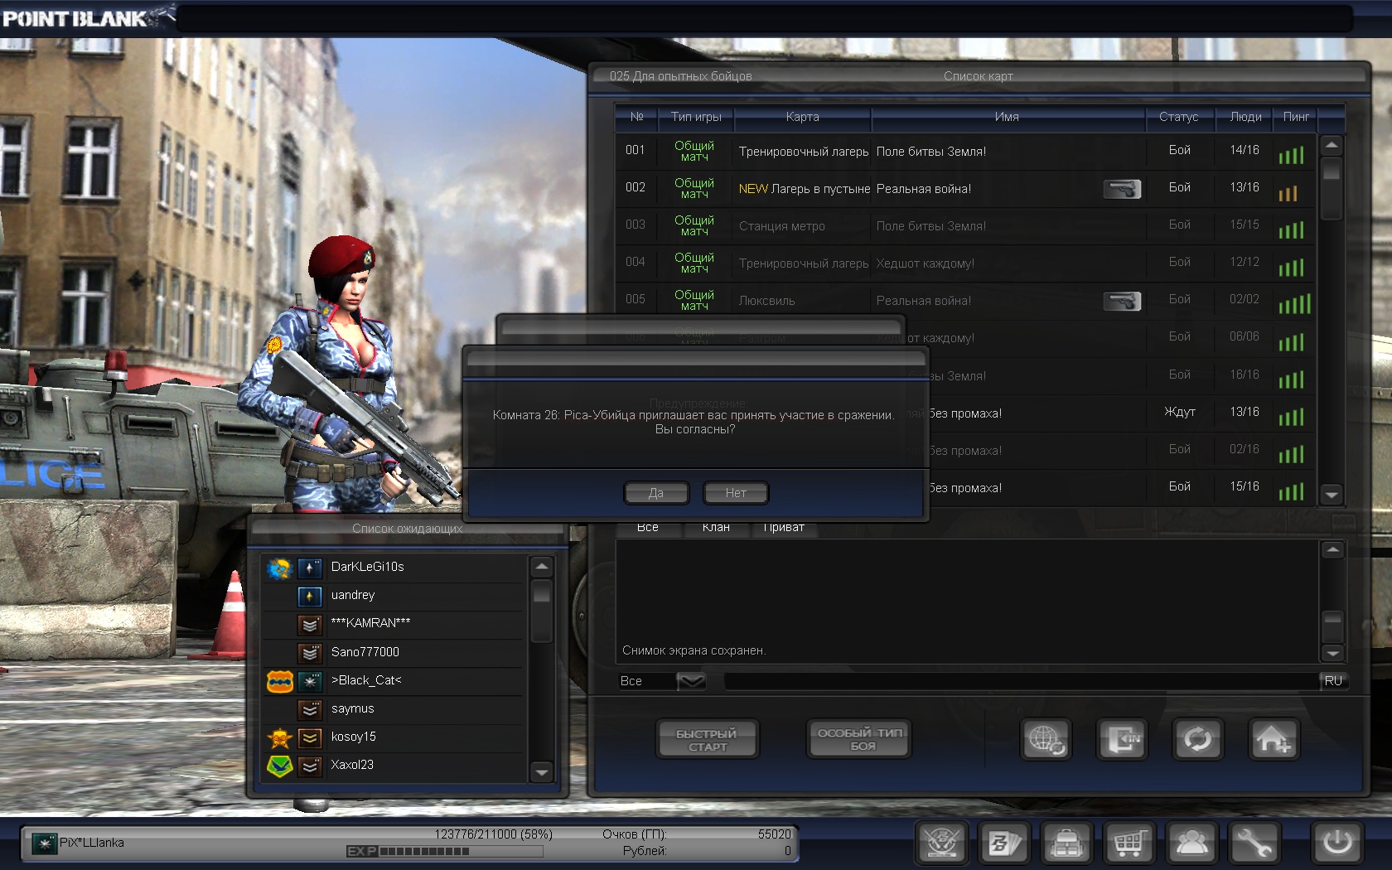Click the EXP progress bar
1392x870 pixels.
click(x=445, y=851)
